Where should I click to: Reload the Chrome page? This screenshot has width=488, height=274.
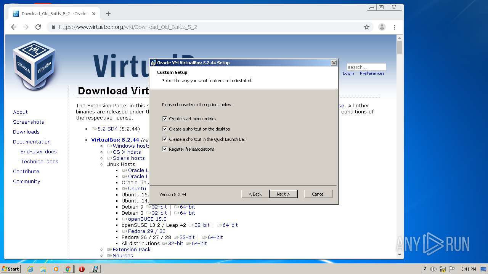(38, 27)
